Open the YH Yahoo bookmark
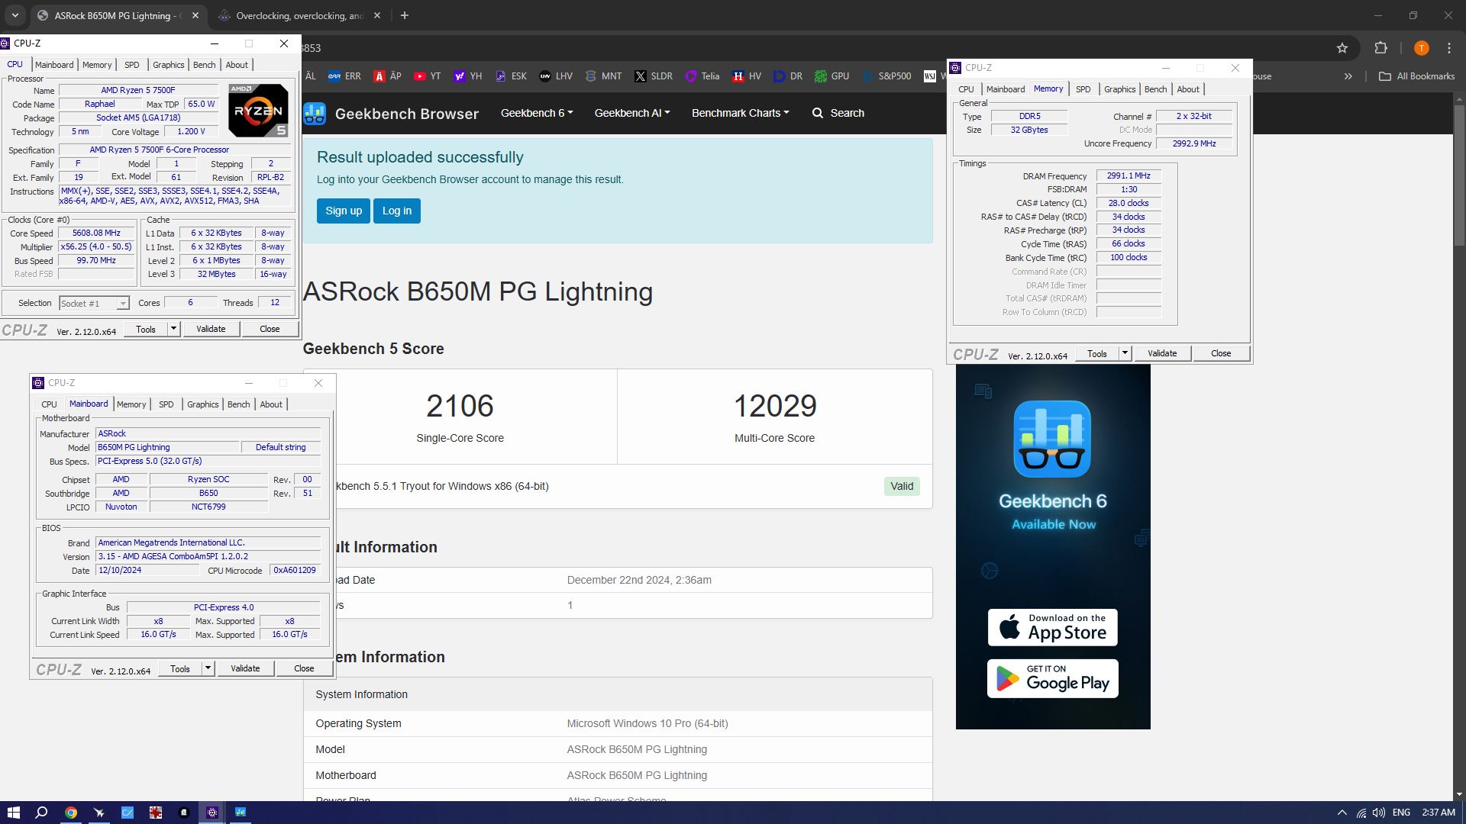Image resolution: width=1466 pixels, height=824 pixels. (467, 76)
